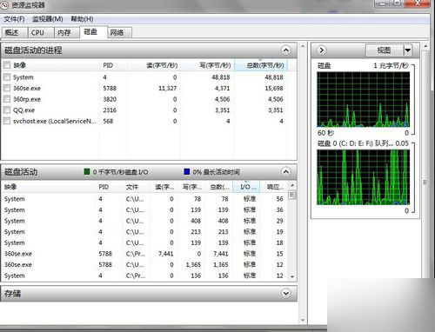435x332 pixels.
Task: Expand the 存储 section
Action: pyautogui.click(x=286, y=294)
